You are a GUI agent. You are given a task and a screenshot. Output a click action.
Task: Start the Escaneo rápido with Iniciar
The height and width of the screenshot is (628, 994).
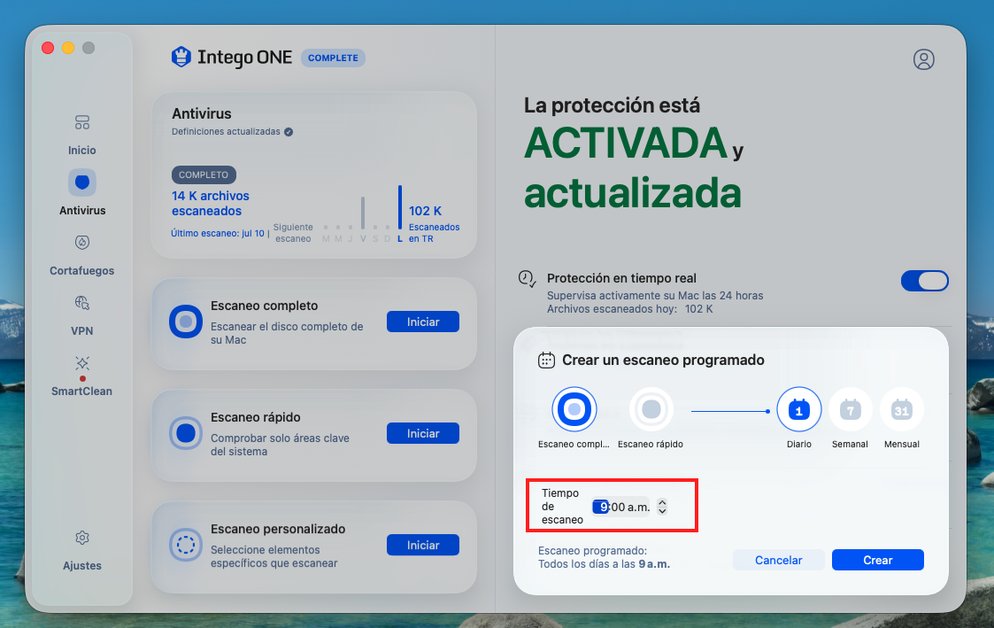pos(423,433)
